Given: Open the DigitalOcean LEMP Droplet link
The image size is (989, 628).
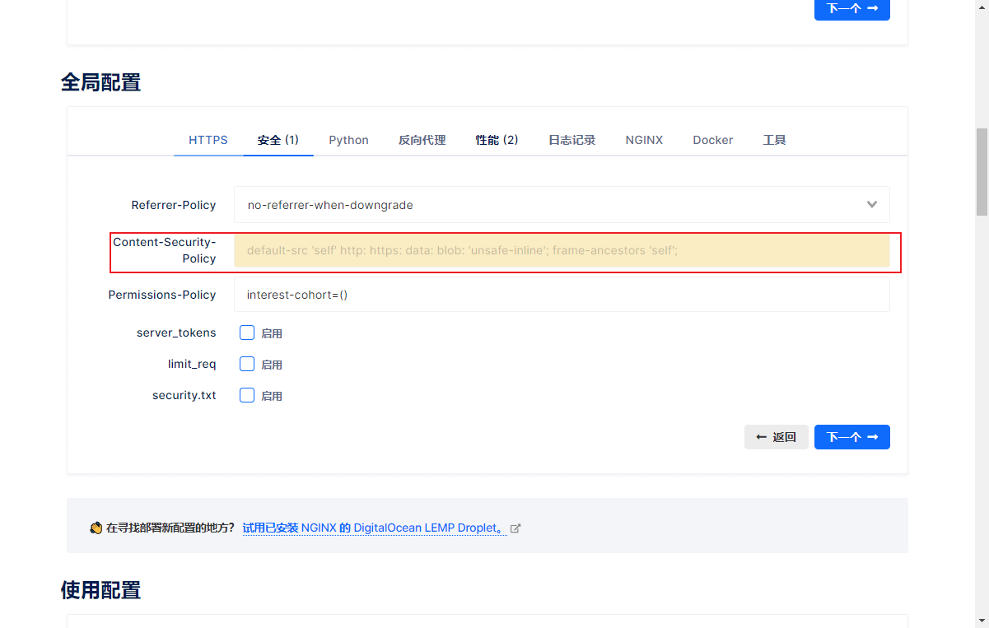Looking at the screenshot, I should (372, 528).
